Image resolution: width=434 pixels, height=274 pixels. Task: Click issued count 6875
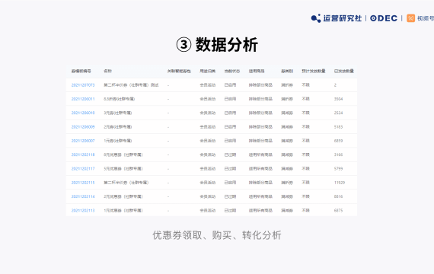coord(338,210)
